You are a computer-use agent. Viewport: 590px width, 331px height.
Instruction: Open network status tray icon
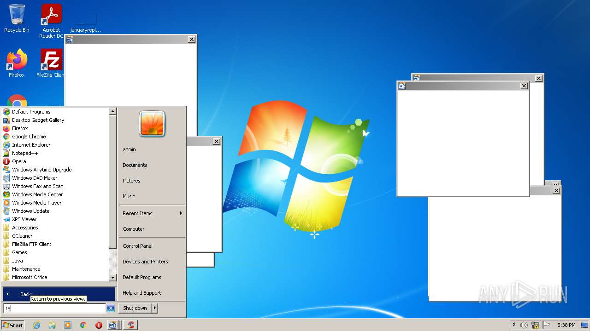(535, 325)
